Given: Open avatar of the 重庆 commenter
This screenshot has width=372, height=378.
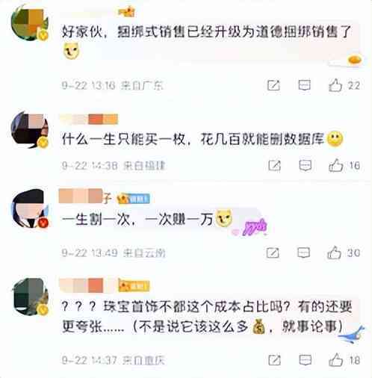Looking at the screenshot, I should pos(31,297).
